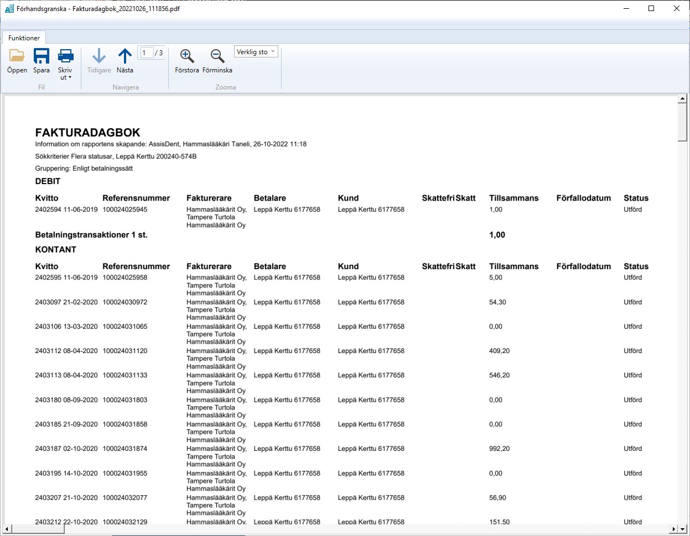690x536 pixels.
Task: Click the horizontal scrollbar right arrow
Action: coord(673,529)
